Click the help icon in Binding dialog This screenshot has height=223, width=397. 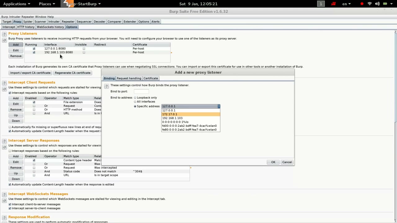[x=106, y=86]
